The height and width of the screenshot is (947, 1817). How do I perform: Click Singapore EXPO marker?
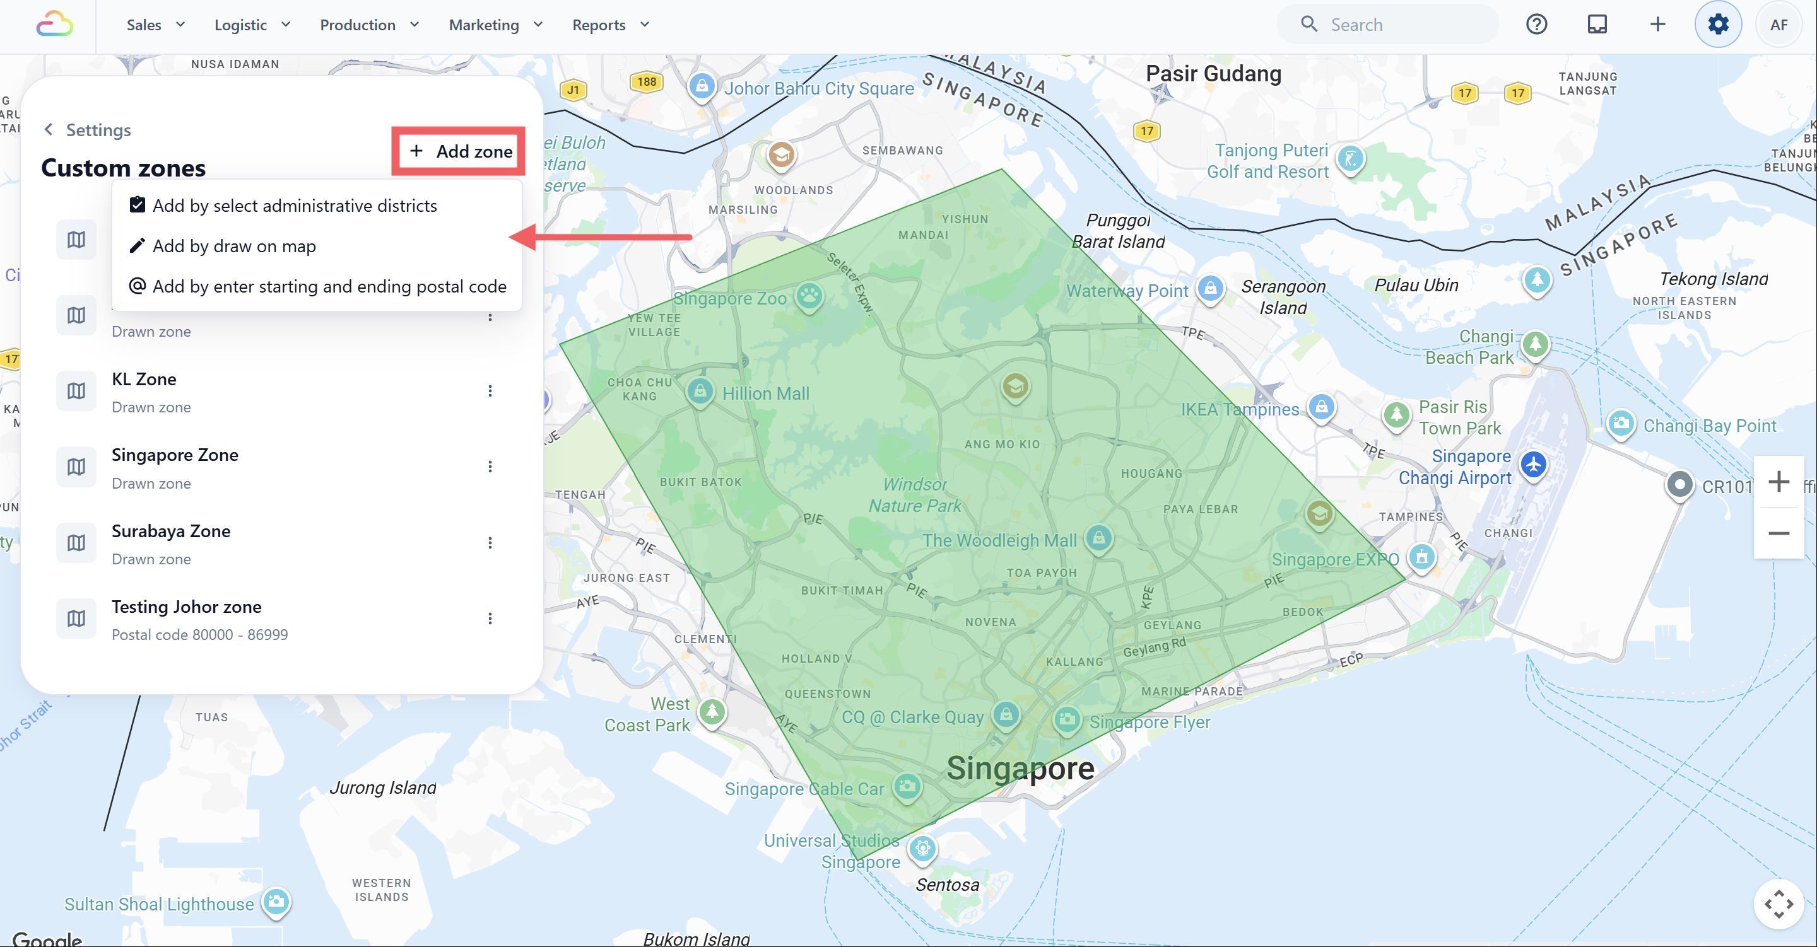coord(1421,558)
